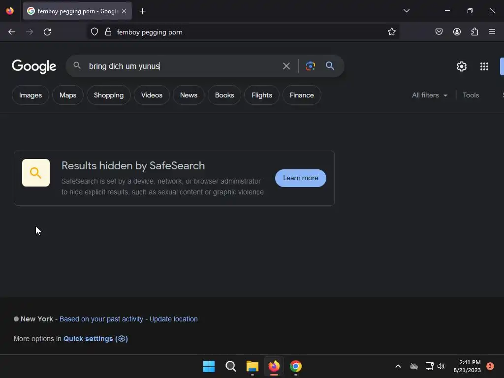Open the volume control in tray
This screenshot has width=504, height=378.
(441, 366)
